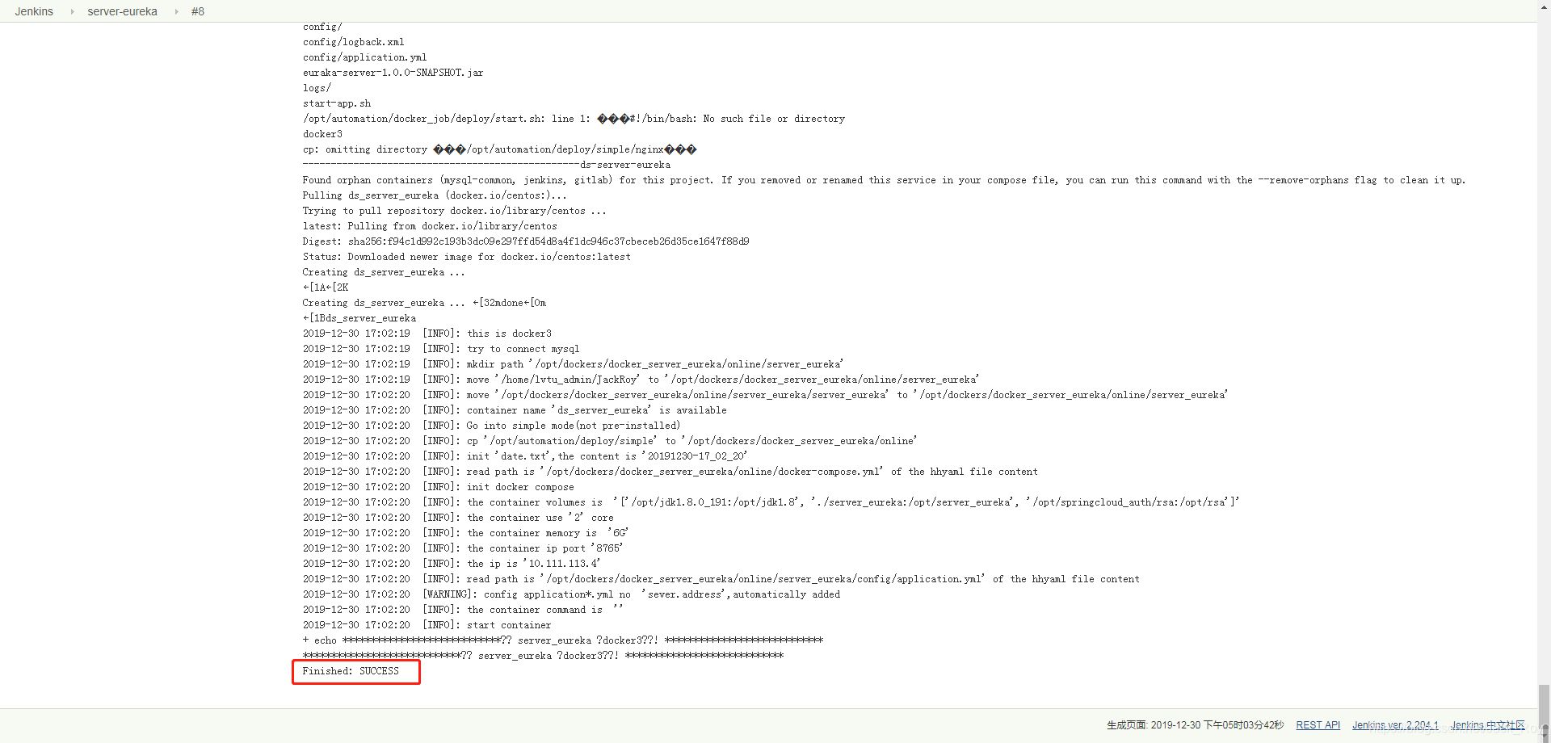Click the 'container name ds_server_eureka is available' line
1551x743 pixels.
(x=515, y=410)
